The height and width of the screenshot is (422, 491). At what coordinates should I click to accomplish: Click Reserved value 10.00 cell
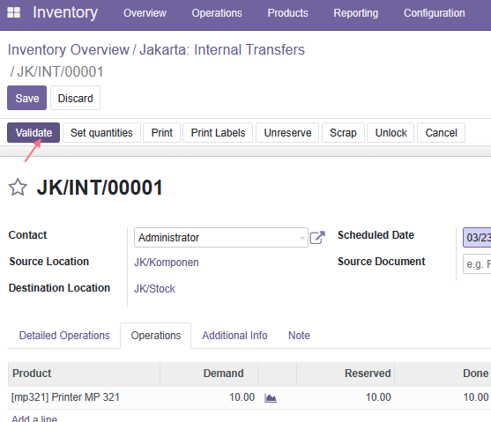[x=346, y=397]
